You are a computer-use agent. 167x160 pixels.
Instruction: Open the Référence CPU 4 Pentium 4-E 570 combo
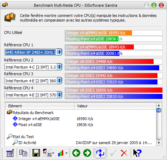pyautogui.click(x=33, y=95)
